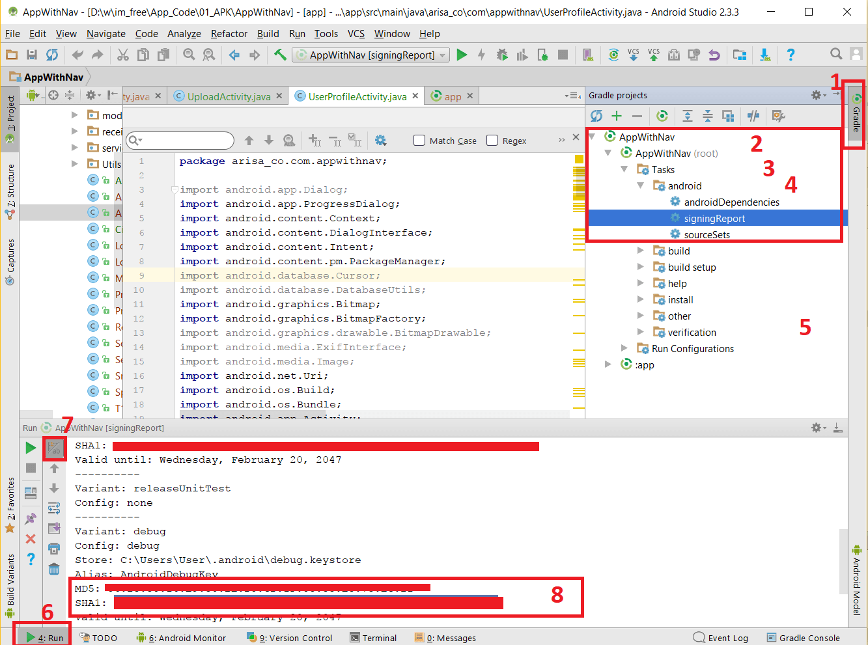Screen dimensions: 868x645
Task: Rerun signingReport with the green arrow in the Run panel
Action: (31, 448)
